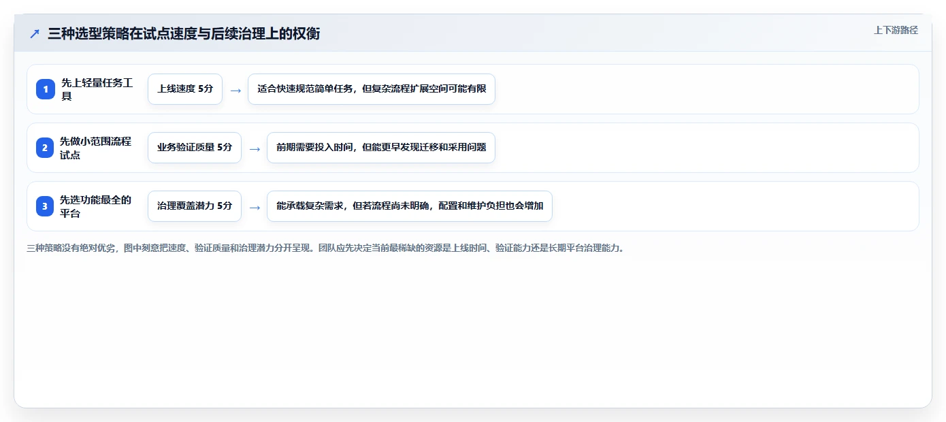The height and width of the screenshot is (422, 946).
Task: Select the strategy 先做小范围流程试点
Action: click(97, 148)
